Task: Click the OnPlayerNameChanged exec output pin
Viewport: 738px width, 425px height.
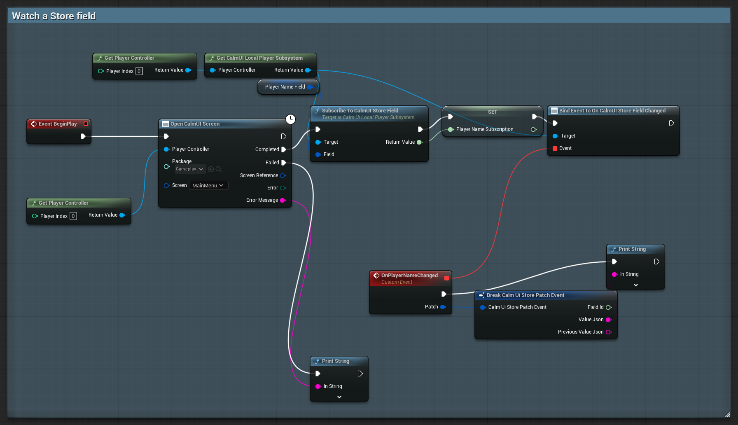Action: (444, 294)
